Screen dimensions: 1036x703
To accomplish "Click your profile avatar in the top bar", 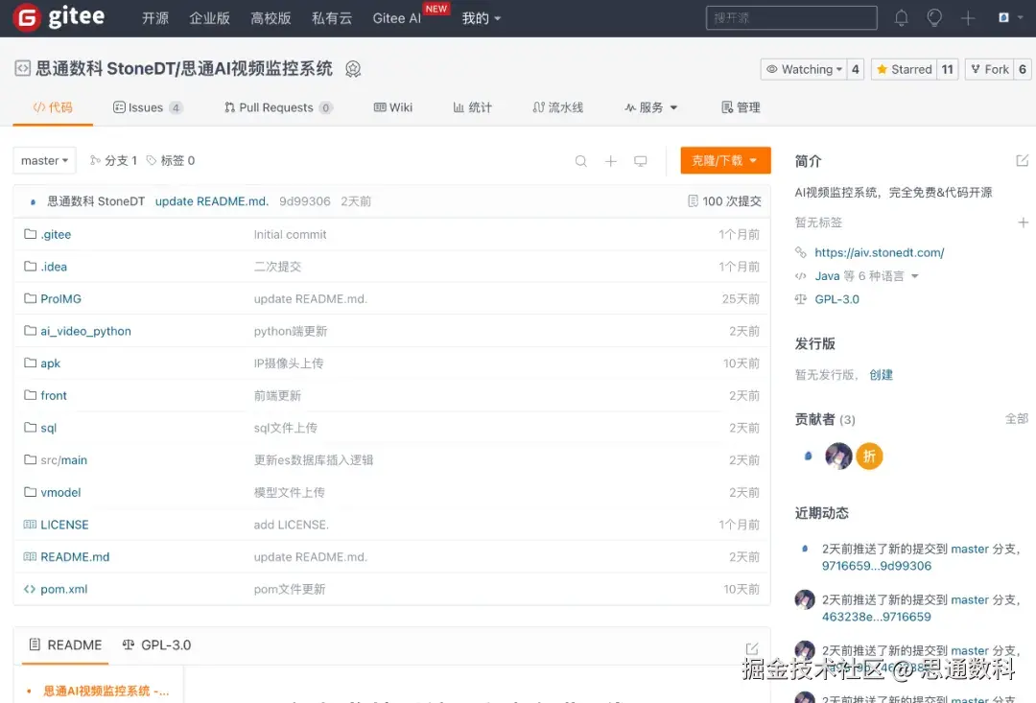I will point(1001,17).
